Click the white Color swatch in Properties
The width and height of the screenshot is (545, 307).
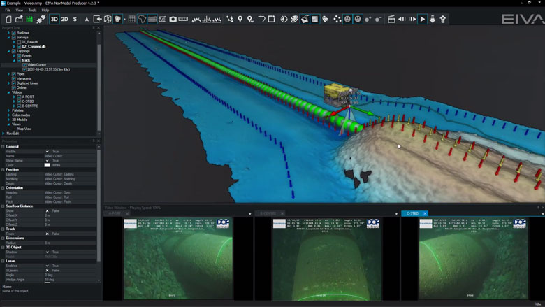point(48,164)
